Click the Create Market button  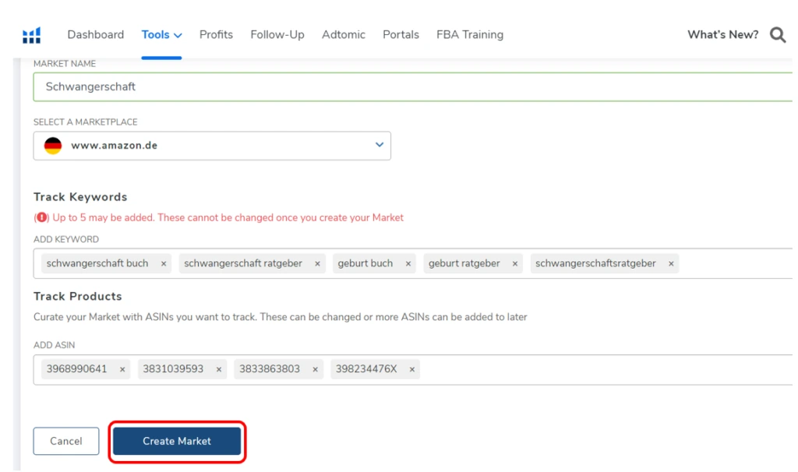177,441
